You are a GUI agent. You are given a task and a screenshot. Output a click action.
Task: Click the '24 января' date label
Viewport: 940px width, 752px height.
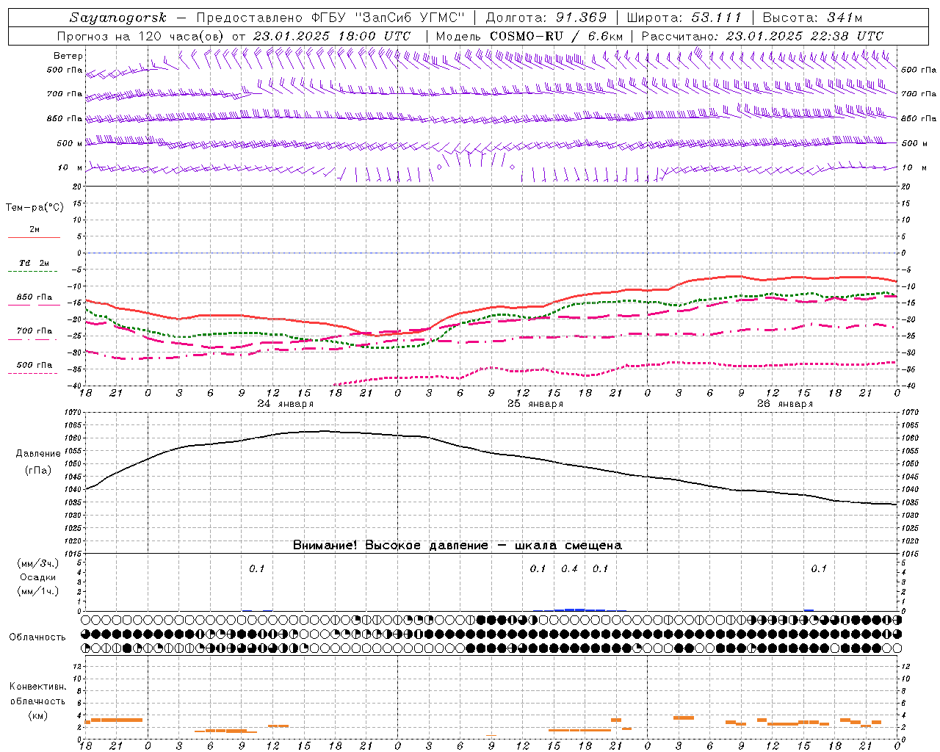pos(286,404)
